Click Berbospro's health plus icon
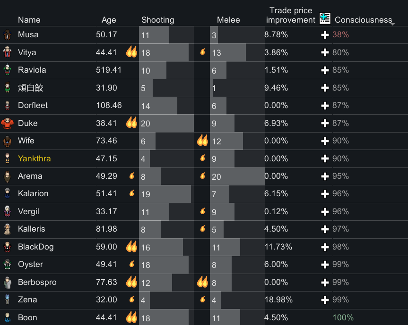This screenshot has height=325, width=408. click(x=325, y=283)
